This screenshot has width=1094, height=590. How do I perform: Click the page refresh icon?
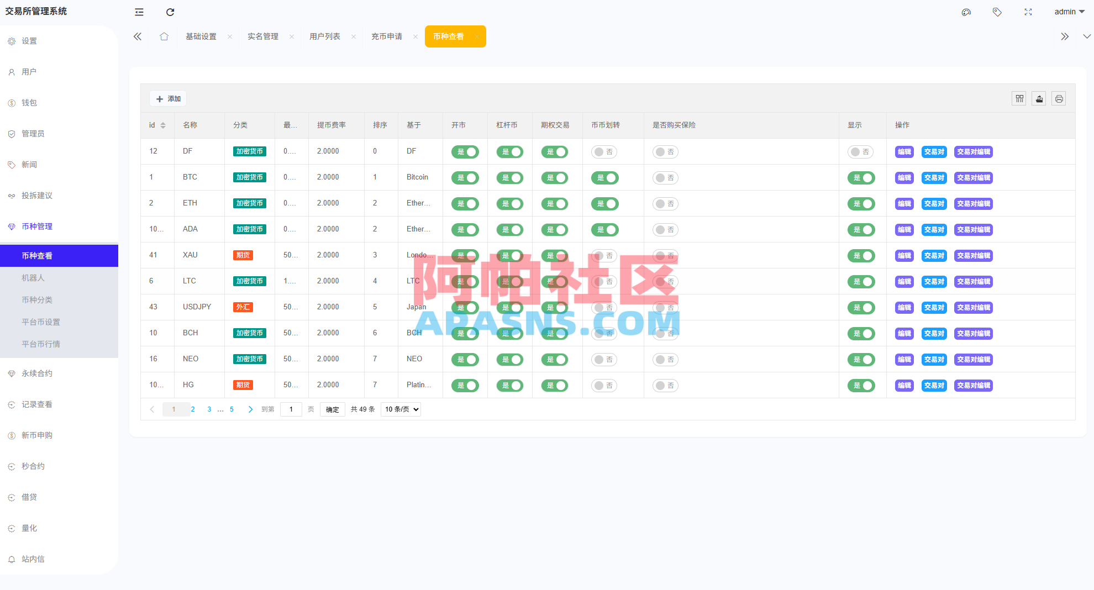click(170, 12)
